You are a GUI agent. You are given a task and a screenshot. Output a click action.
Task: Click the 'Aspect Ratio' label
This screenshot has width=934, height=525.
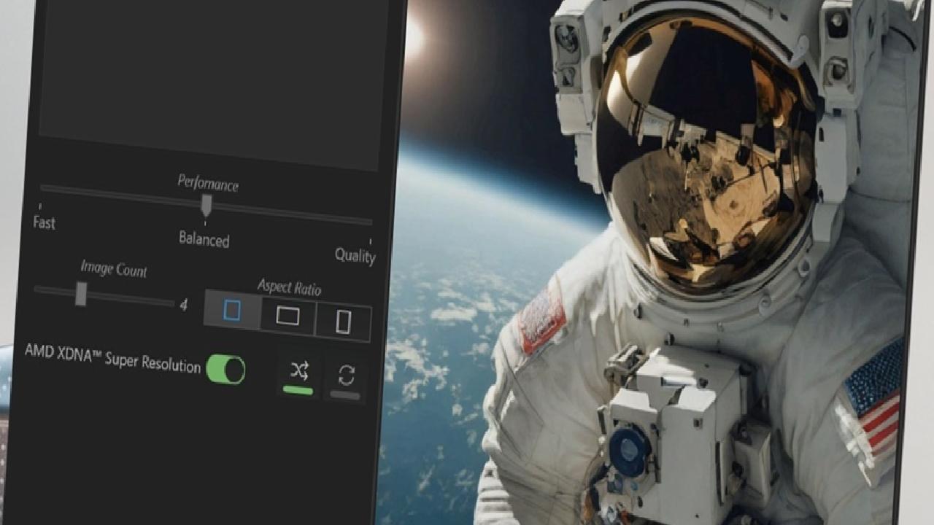[x=289, y=287]
